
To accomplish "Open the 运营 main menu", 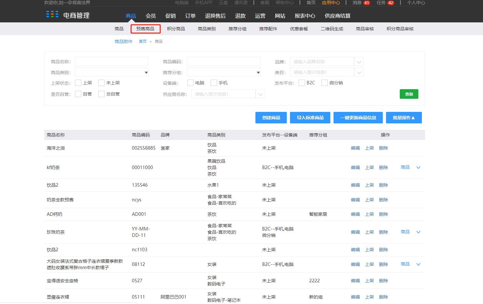I will click(260, 16).
